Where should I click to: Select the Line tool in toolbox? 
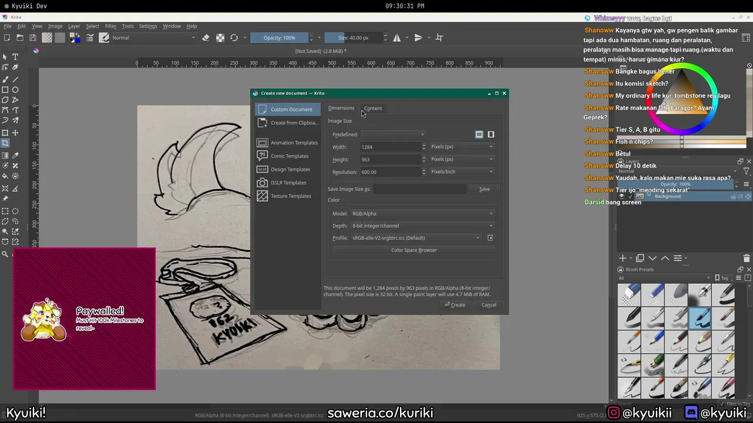(15, 79)
